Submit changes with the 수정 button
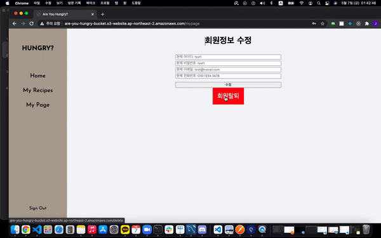This screenshot has height=238, width=381. click(x=228, y=85)
